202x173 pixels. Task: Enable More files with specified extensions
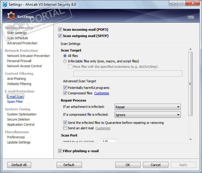click(70, 67)
